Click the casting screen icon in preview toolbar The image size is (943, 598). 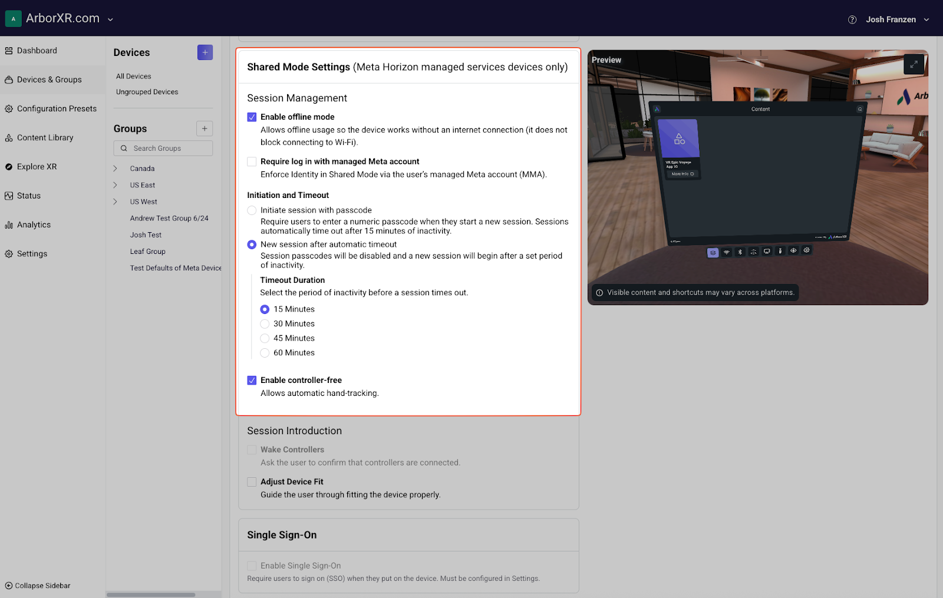coord(767,251)
